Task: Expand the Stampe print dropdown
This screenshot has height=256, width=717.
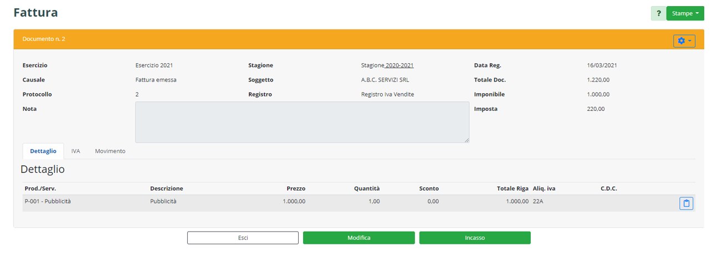Action: click(x=685, y=13)
